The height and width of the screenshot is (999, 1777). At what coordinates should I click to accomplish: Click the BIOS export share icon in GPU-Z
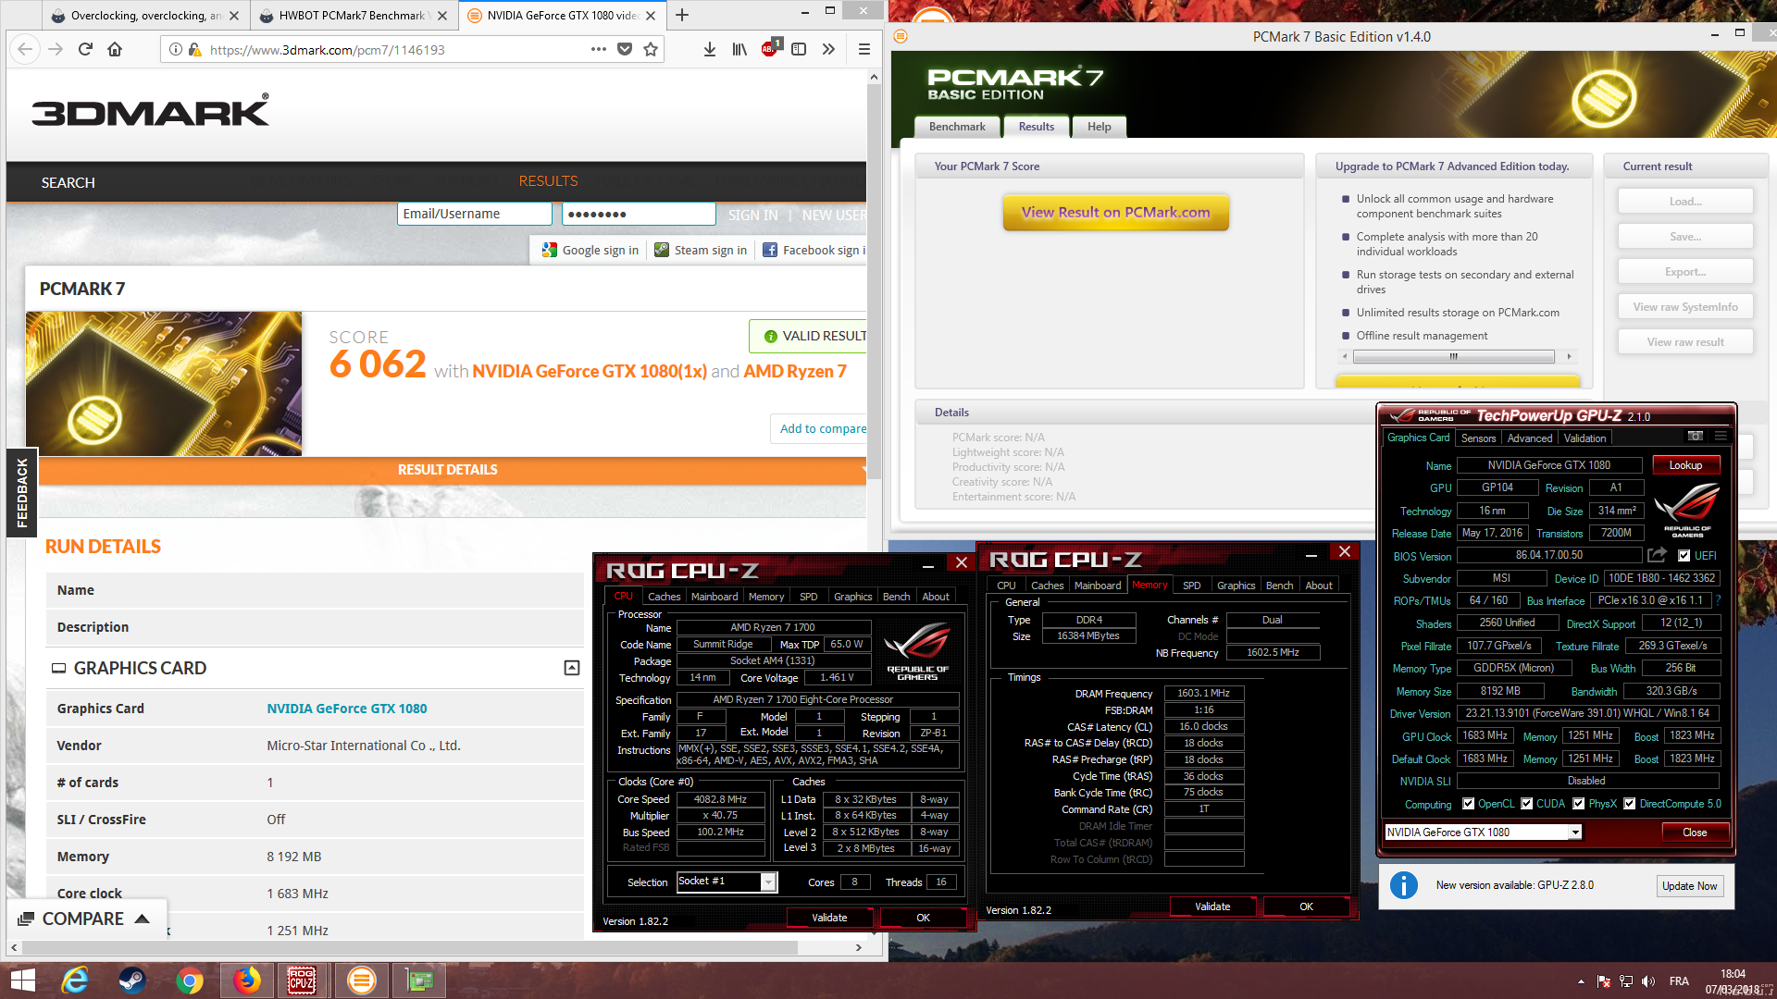(1658, 555)
